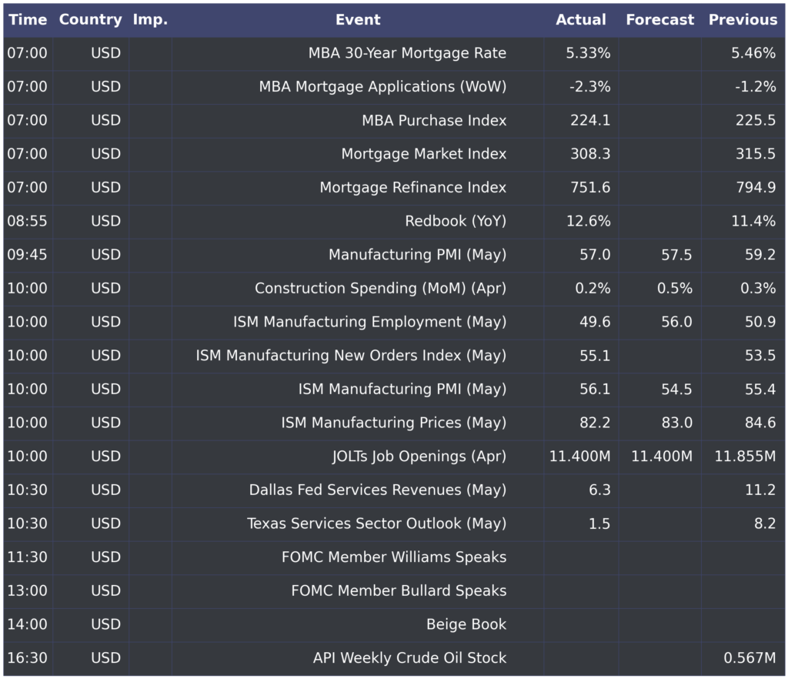The image size is (788, 679).
Task: Open API Weekly Crude Oil Stock event
Action: click(409, 658)
